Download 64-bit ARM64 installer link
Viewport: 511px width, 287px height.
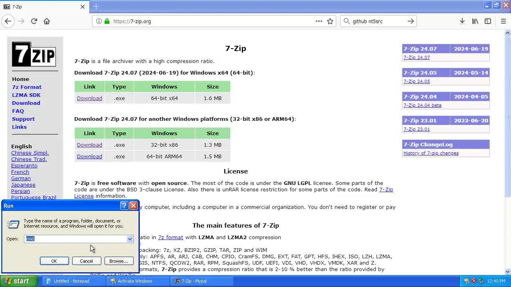[89, 156]
